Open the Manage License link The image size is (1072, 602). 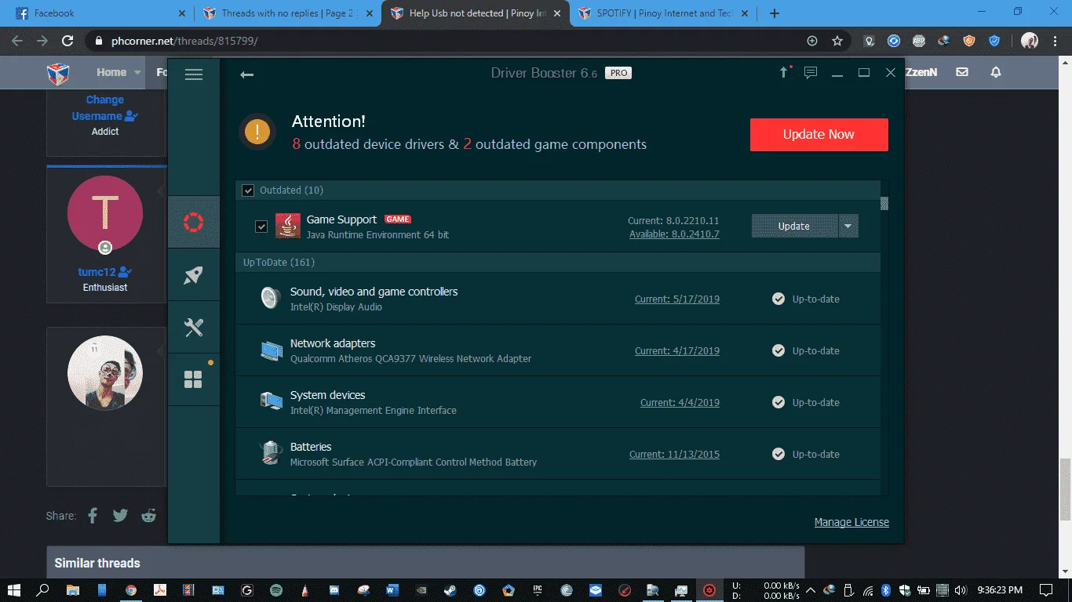(851, 522)
